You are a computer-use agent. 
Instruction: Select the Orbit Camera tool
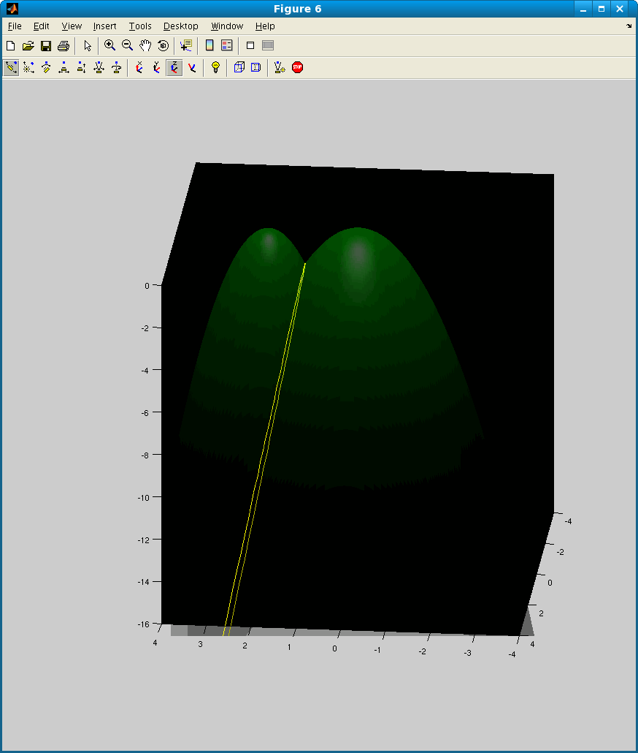point(11,68)
